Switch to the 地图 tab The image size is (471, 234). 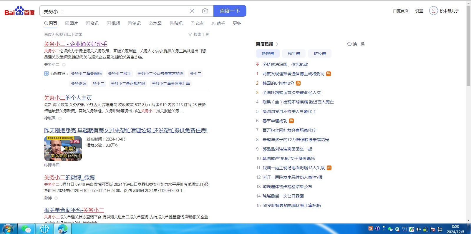[155, 23]
